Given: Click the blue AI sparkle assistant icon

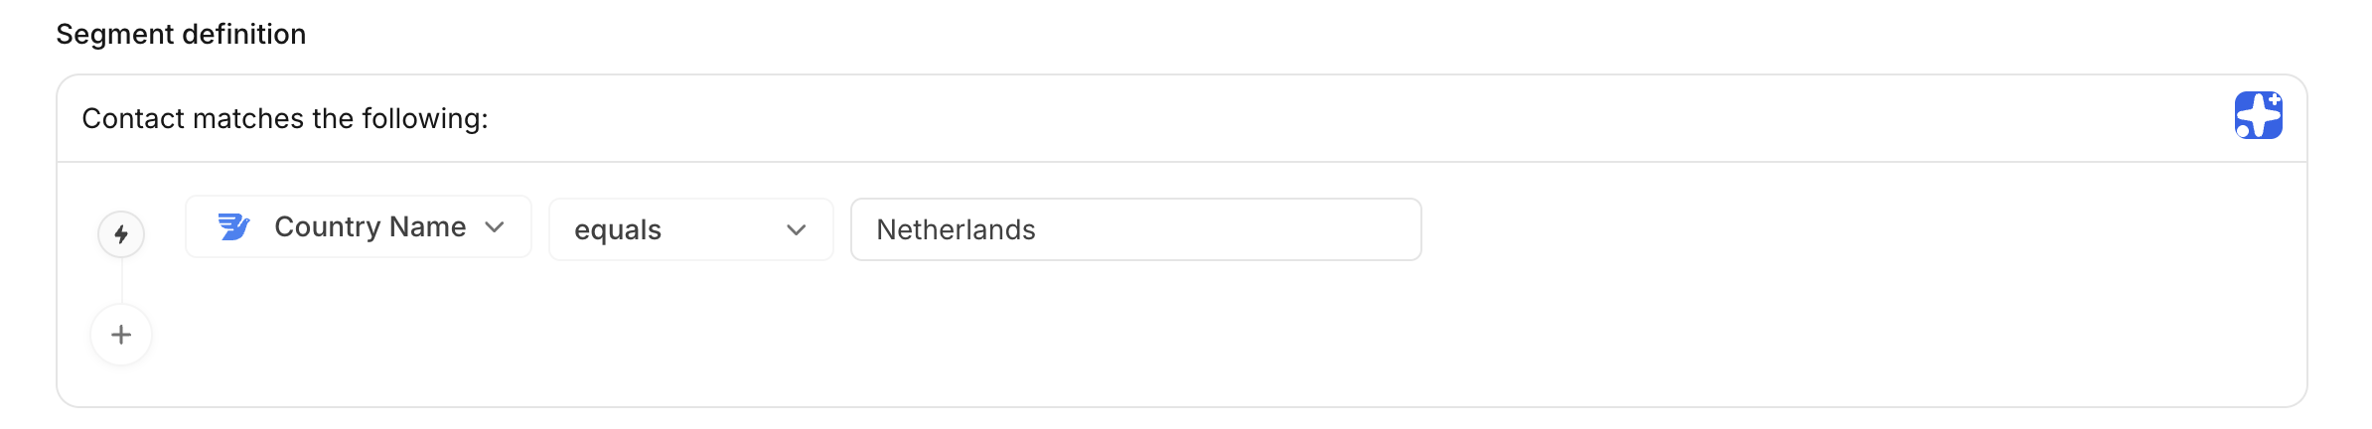Looking at the screenshot, I should pyautogui.click(x=2258, y=116).
